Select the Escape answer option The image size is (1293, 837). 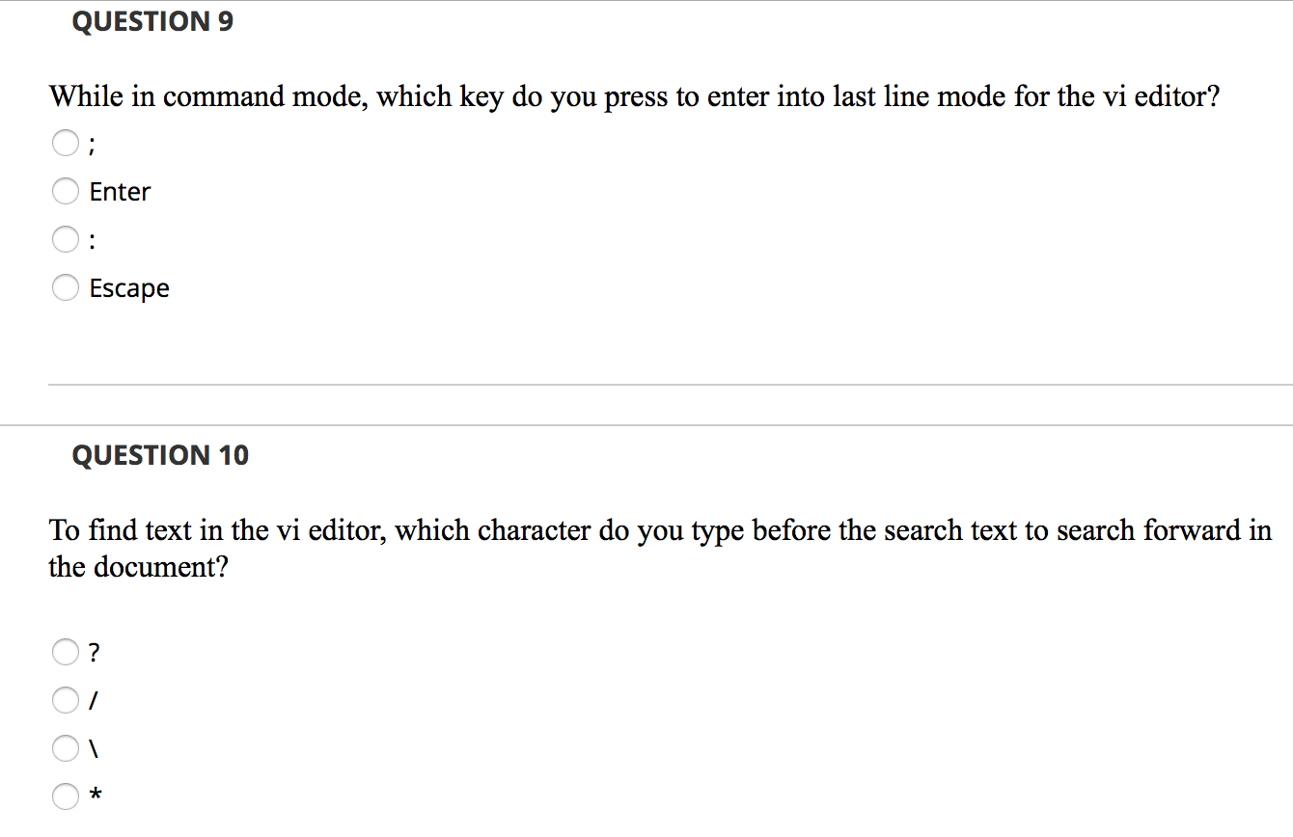[x=66, y=287]
